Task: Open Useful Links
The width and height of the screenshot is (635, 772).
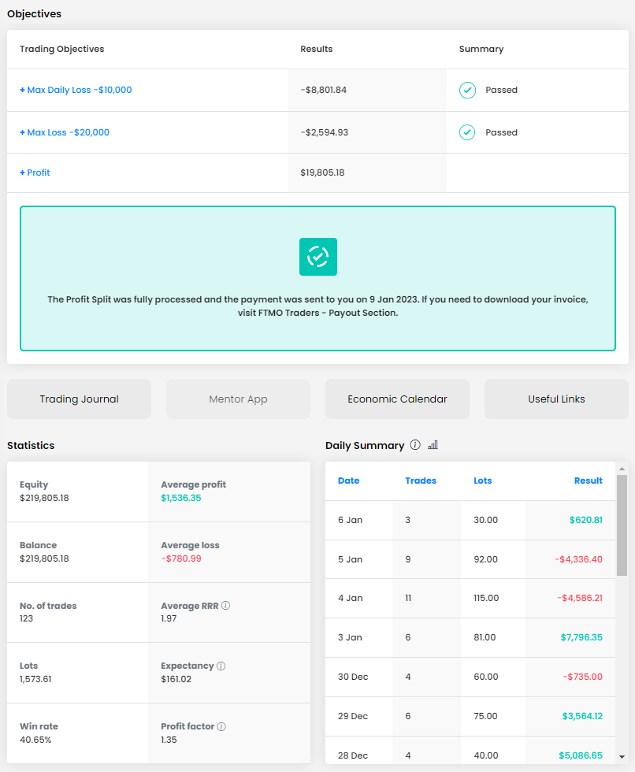Action: pyautogui.click(x=556, y=399)
